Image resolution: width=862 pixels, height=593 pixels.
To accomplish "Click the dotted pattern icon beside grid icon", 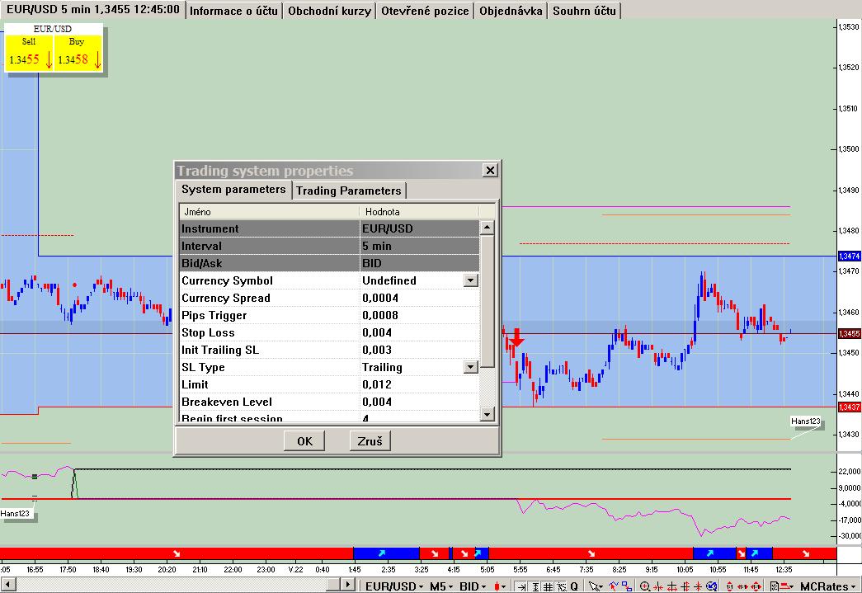I will click(x=561, y=586).
